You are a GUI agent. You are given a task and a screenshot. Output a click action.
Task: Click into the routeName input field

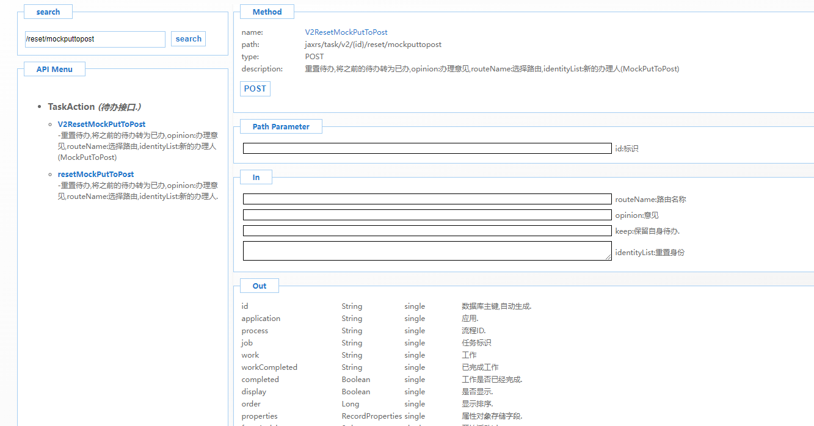[427, 199]
